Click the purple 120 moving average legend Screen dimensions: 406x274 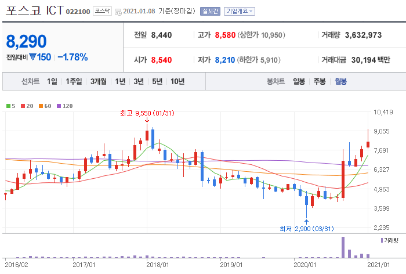coord(64,106)
